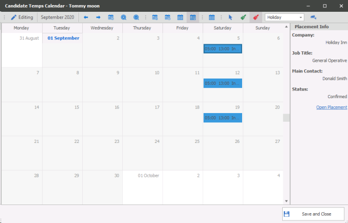The height and width of the screenshot is (223, 348).
Task: Select the green paintbrush tool
Action: pyautogui.click(x=243, y=17)
